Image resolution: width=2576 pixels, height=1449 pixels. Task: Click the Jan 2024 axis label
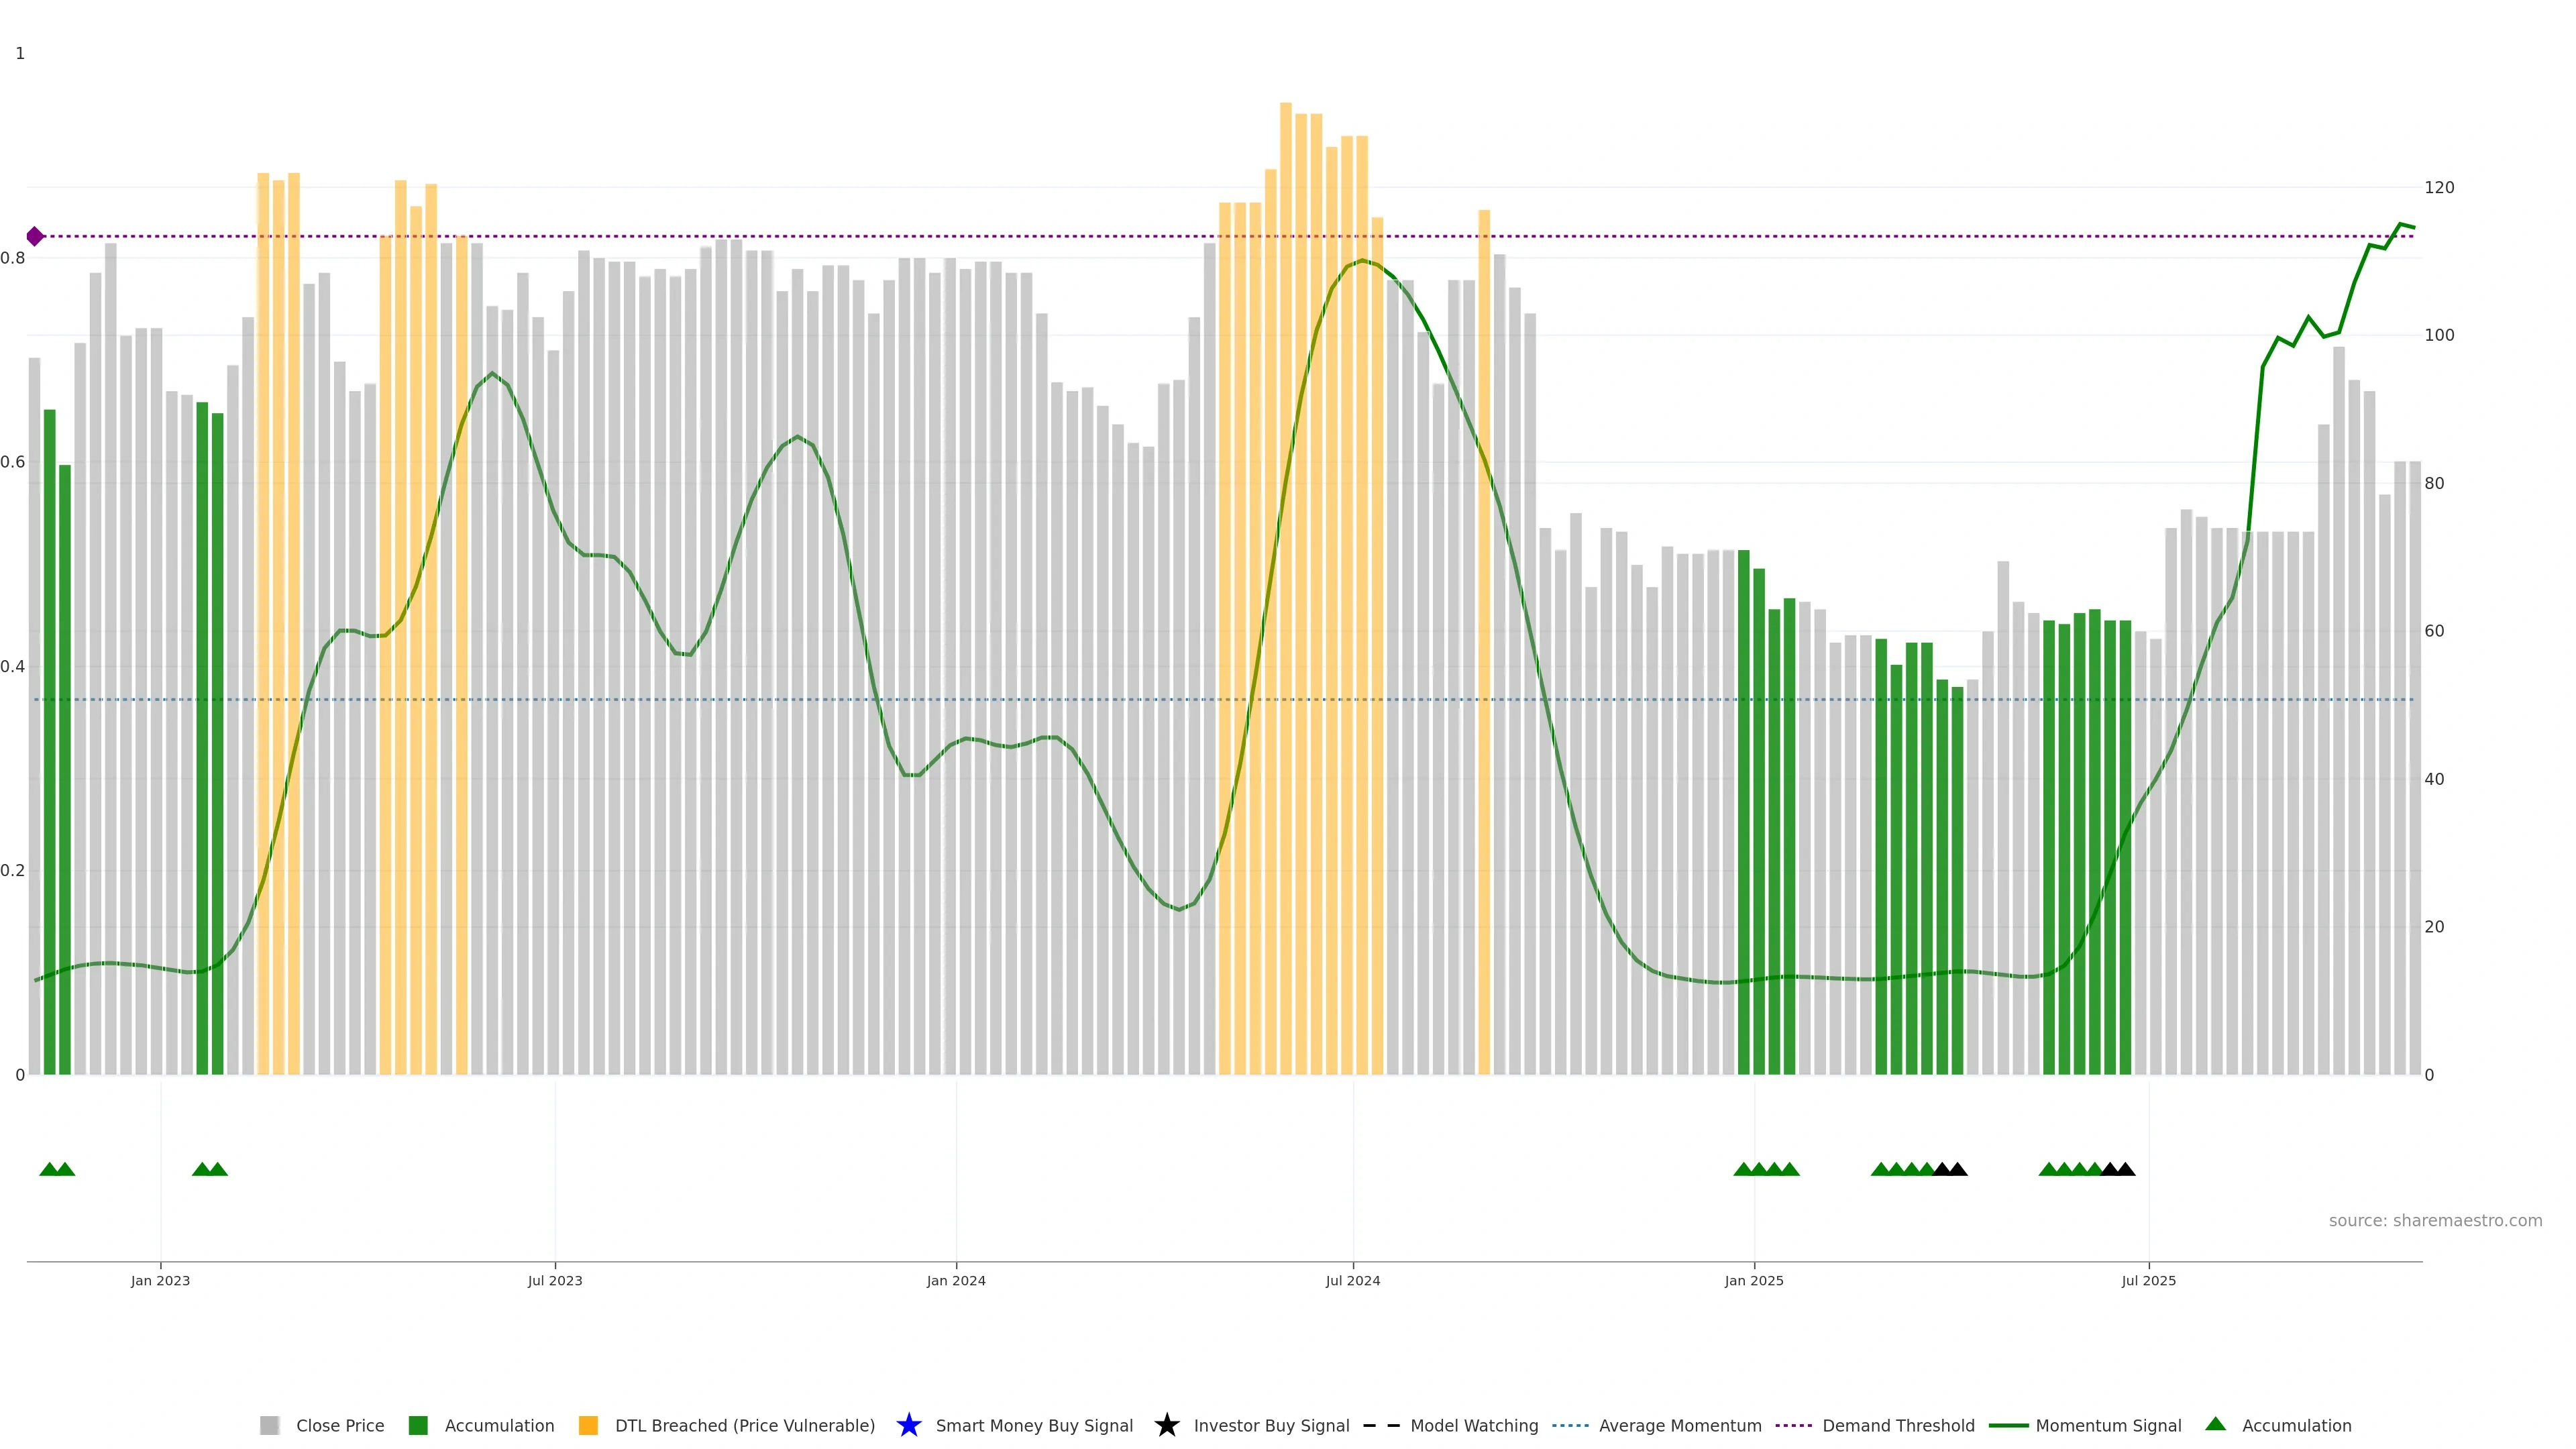[x=955, y=1280]
